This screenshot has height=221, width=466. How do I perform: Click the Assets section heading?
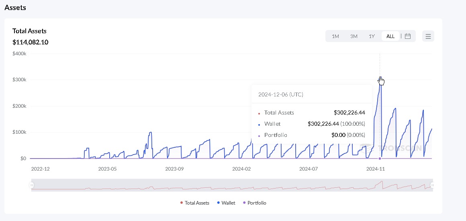point(15,8)
